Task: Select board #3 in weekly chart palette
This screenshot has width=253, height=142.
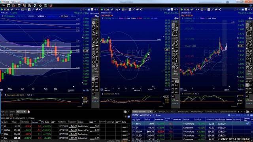Action: 93,82
